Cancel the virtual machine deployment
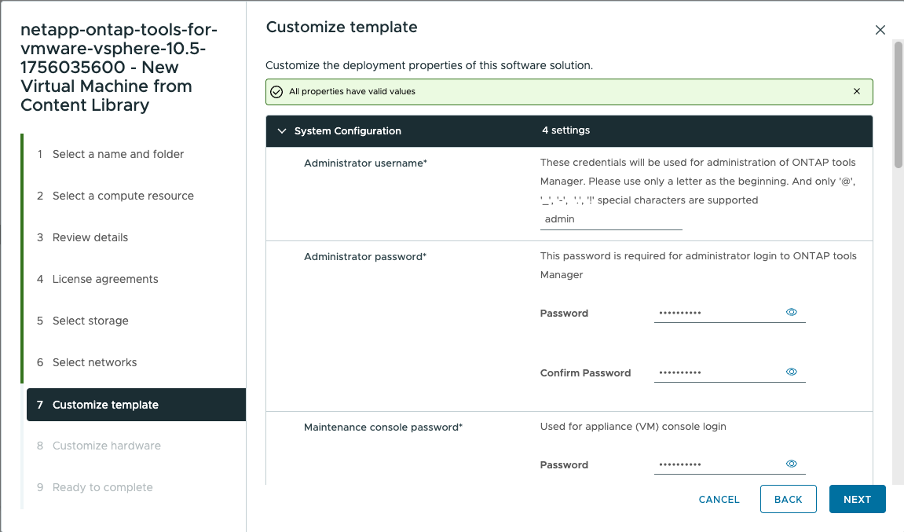 718,499
